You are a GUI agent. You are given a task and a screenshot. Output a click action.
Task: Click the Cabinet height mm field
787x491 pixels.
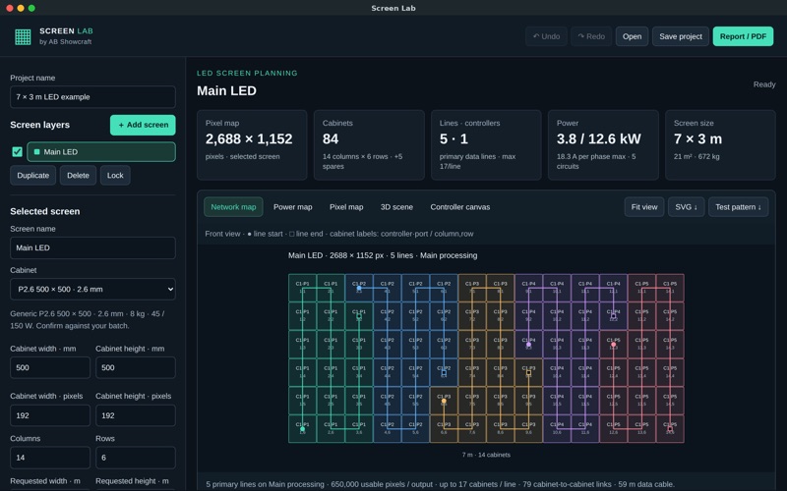coord(136,367)
